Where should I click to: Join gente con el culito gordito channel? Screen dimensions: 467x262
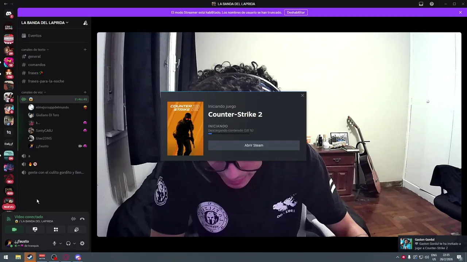pos(54,172)
